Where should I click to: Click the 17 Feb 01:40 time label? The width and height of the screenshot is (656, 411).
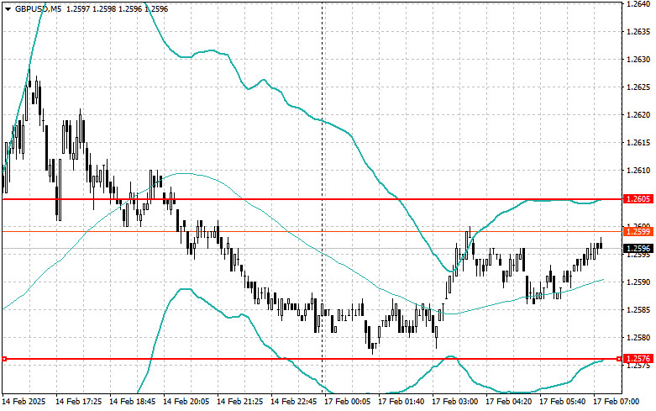tap(401, 402)
